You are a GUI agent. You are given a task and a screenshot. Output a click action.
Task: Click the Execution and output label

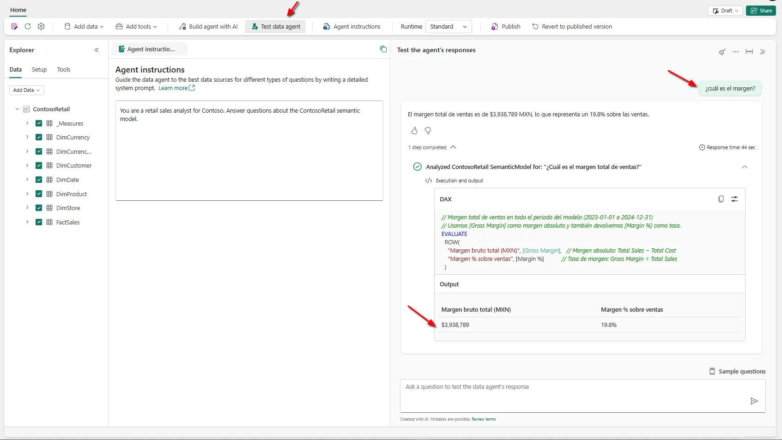(459, 181)
